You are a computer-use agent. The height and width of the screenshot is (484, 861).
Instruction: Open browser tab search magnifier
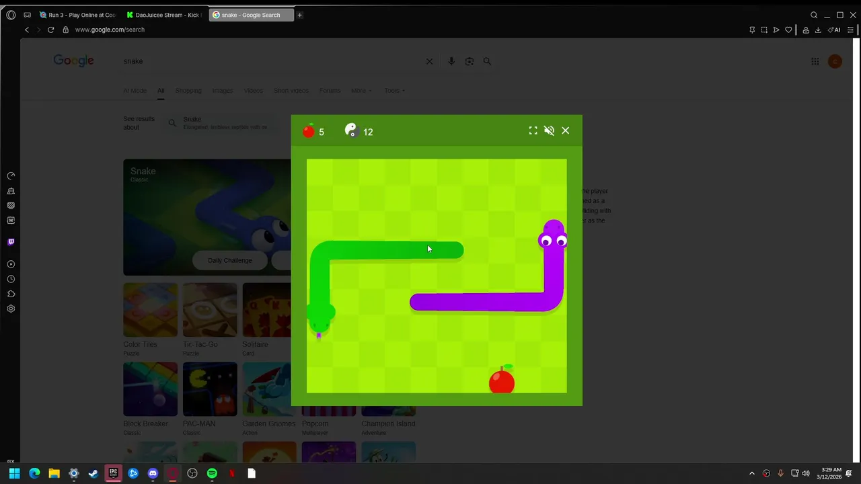[x=814, y=15]
